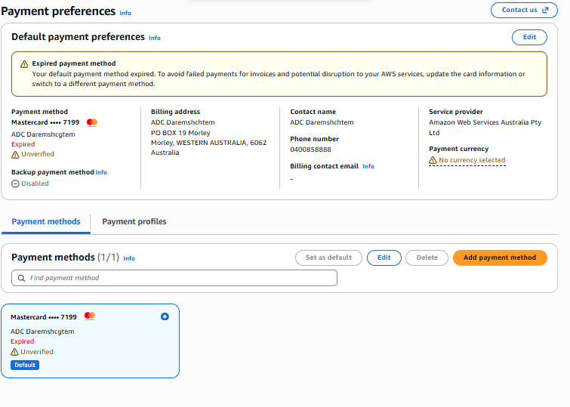The image size is (570, 407).
Task: Switch to the Payment profiles tab
Action: tap(134, 221)
